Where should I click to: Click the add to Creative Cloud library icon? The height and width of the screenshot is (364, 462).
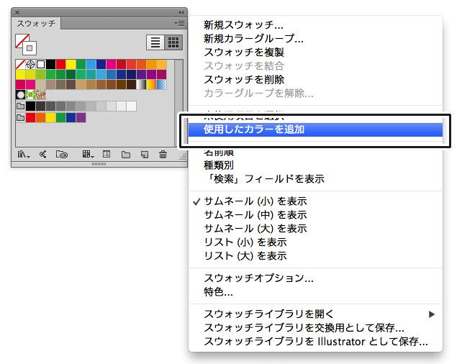62,155
